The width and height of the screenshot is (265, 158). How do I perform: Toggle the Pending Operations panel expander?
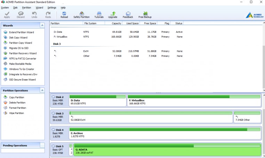pyautogui.click(x=42, y=145)
